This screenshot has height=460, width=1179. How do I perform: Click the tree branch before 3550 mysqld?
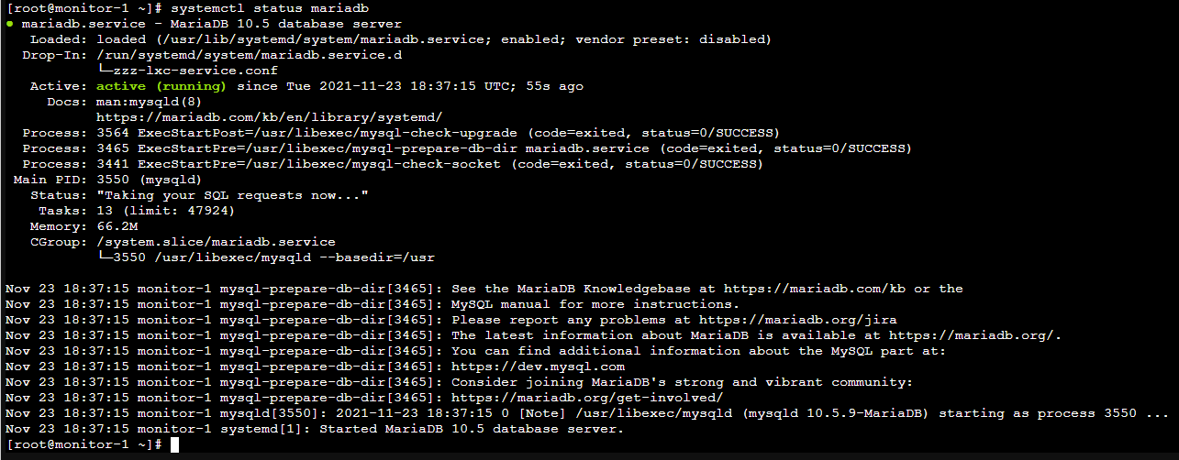pos(105,257)
